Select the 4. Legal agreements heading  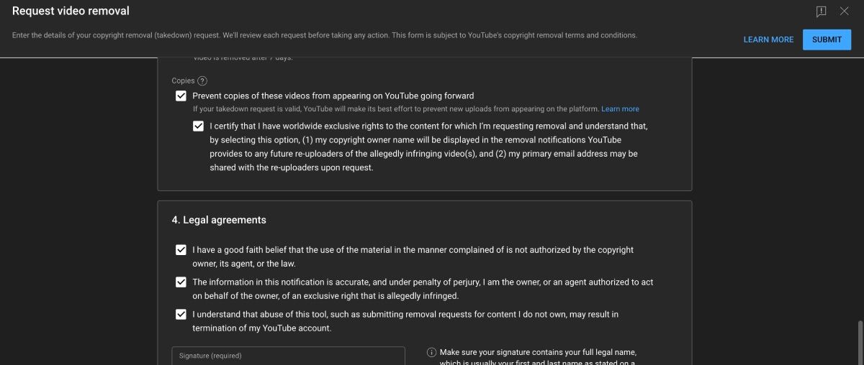click(219, 220)
